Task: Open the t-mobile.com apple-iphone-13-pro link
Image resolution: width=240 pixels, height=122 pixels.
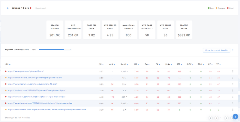Action: pyautogui.click(x=34, y=78)
